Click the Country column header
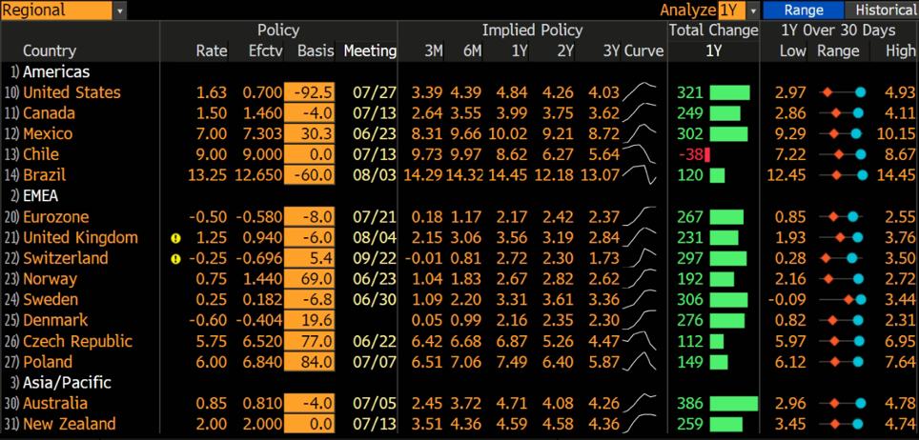The width and height of the screenshot is (919, 440). tap(50, 51)
